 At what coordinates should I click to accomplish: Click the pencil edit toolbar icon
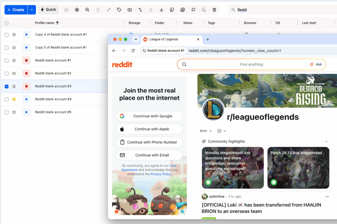click(x=109, y=10)
